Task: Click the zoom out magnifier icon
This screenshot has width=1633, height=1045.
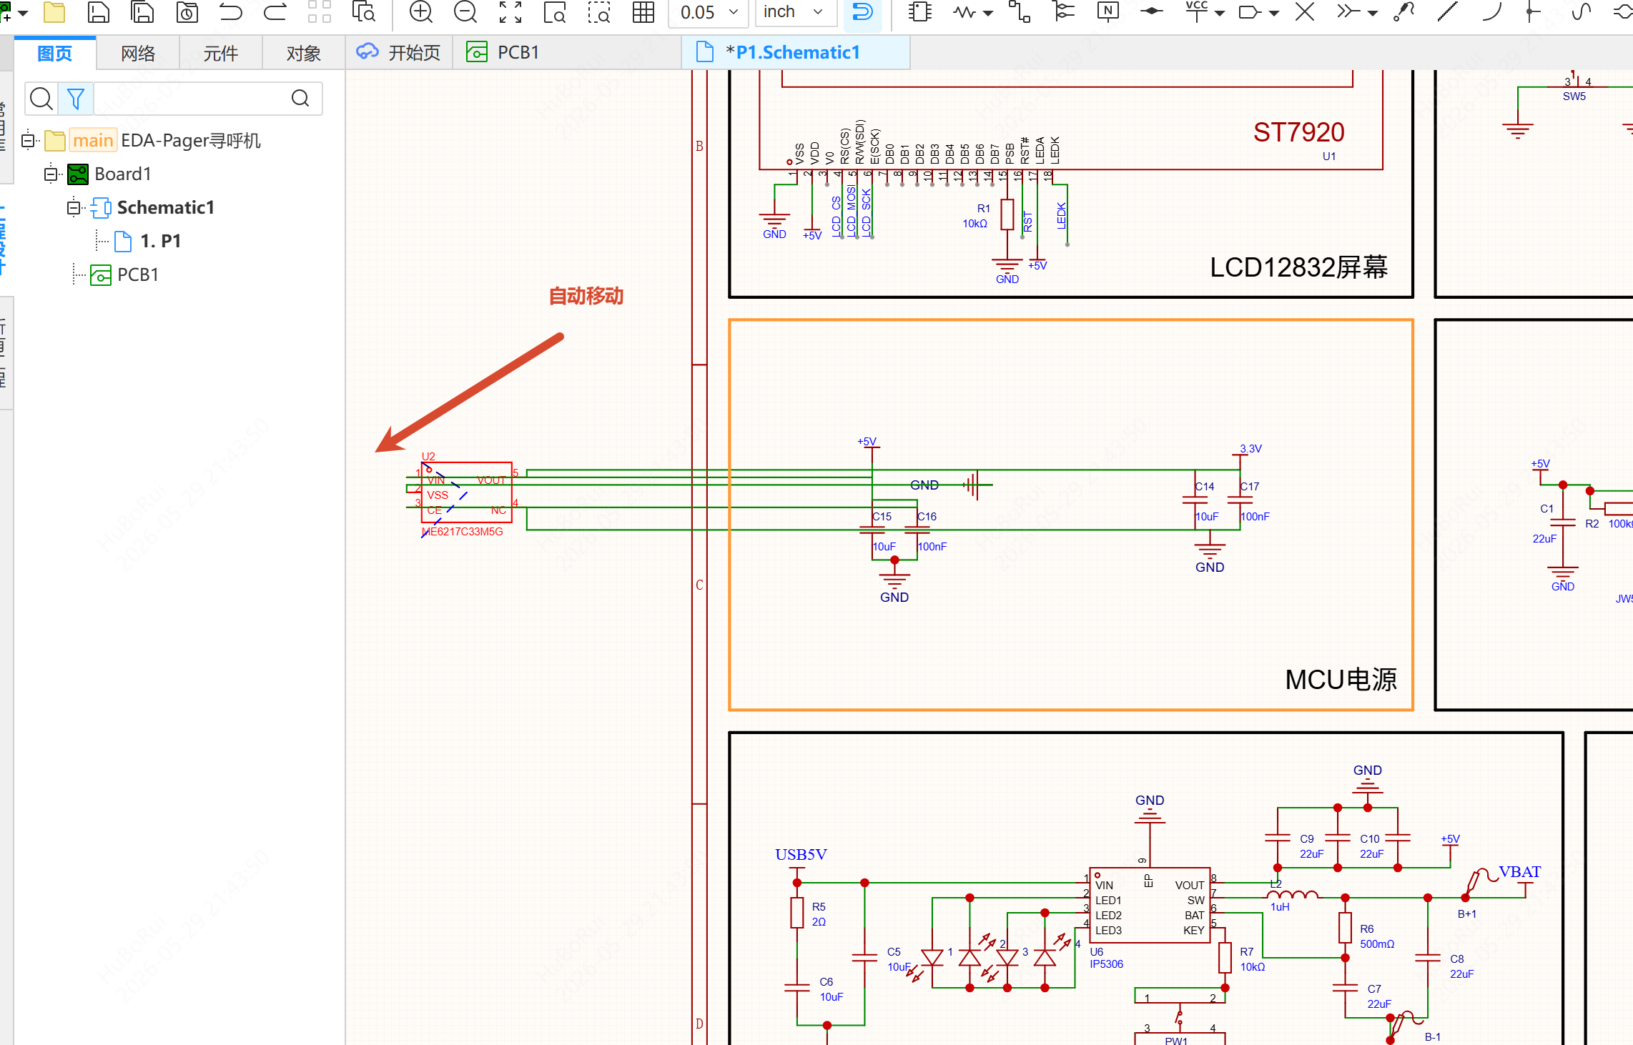Action: pos(465,12)
